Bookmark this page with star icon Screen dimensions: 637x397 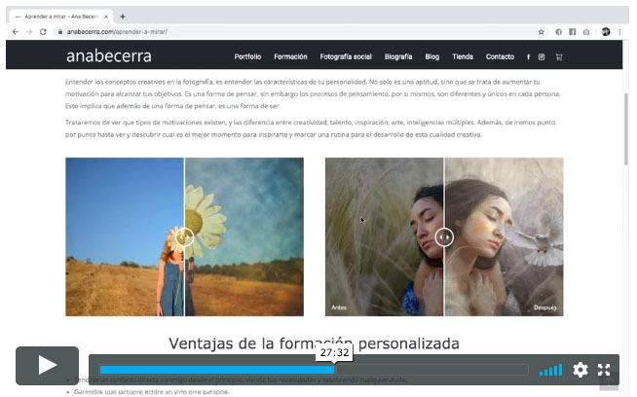point(542,31)
